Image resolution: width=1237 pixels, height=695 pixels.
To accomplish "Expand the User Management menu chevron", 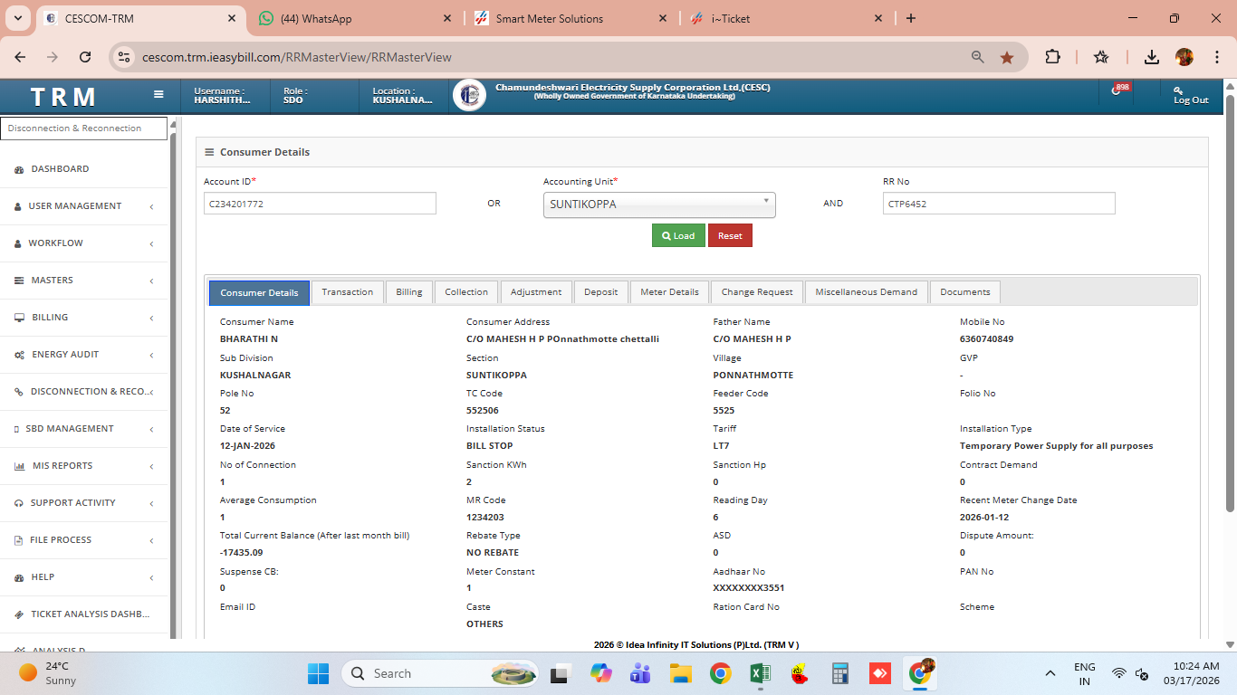I will (x=151, y=206).
